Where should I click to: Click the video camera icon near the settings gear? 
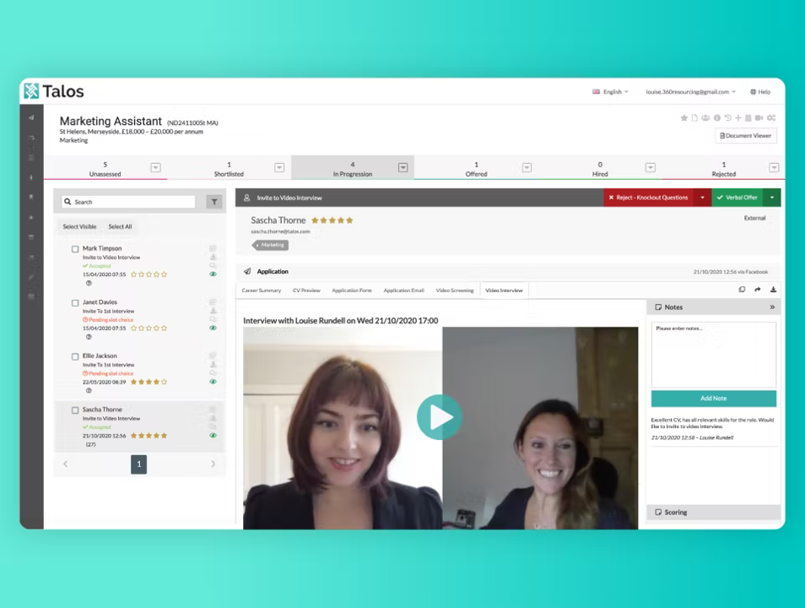coord(760,118)
